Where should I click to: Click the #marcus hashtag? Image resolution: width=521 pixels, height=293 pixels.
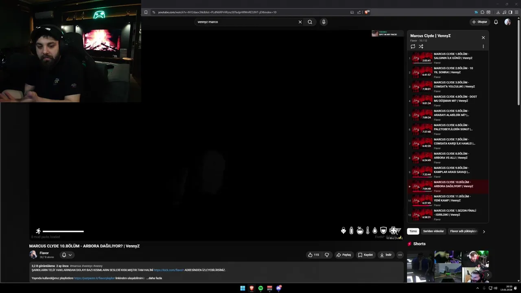tap(75, 266)
